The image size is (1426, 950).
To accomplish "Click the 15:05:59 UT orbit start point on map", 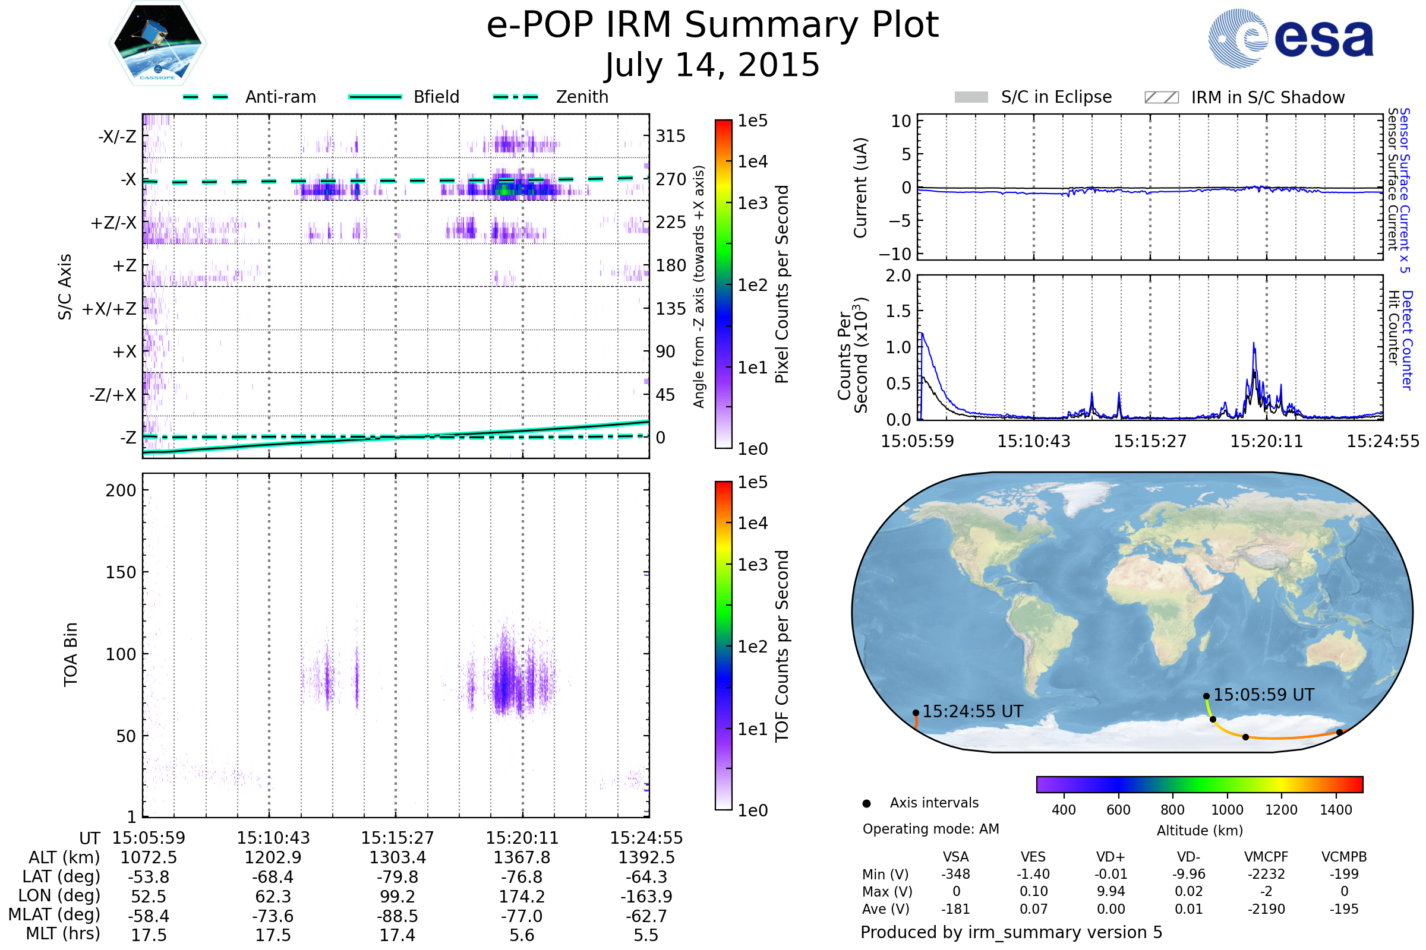I will coord(1207,696).
